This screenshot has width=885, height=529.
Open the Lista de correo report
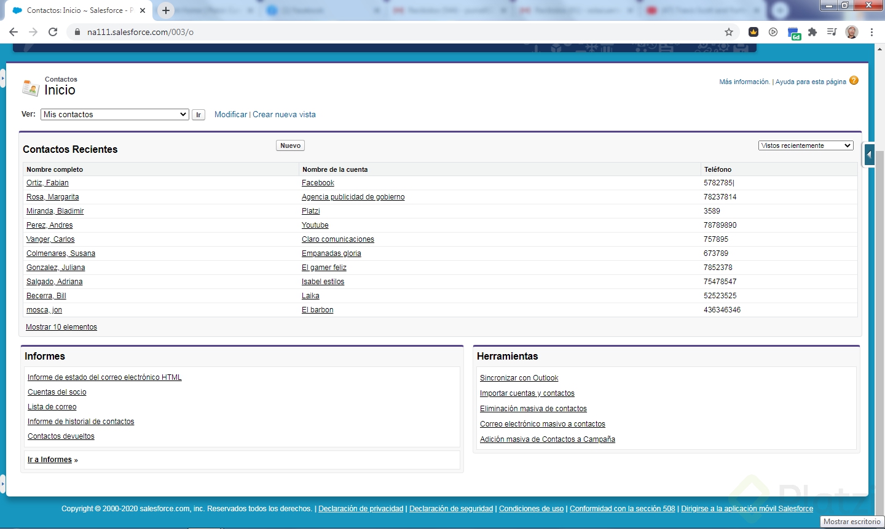click(52, 407)
